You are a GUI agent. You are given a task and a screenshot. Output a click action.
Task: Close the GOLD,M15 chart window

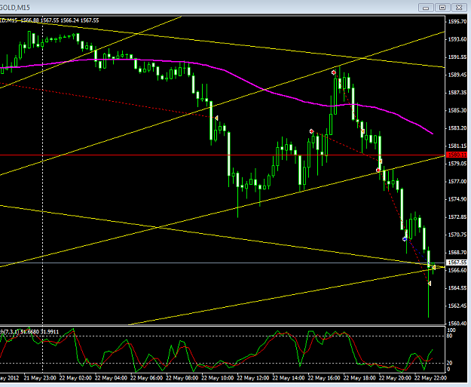pos(459,8)
